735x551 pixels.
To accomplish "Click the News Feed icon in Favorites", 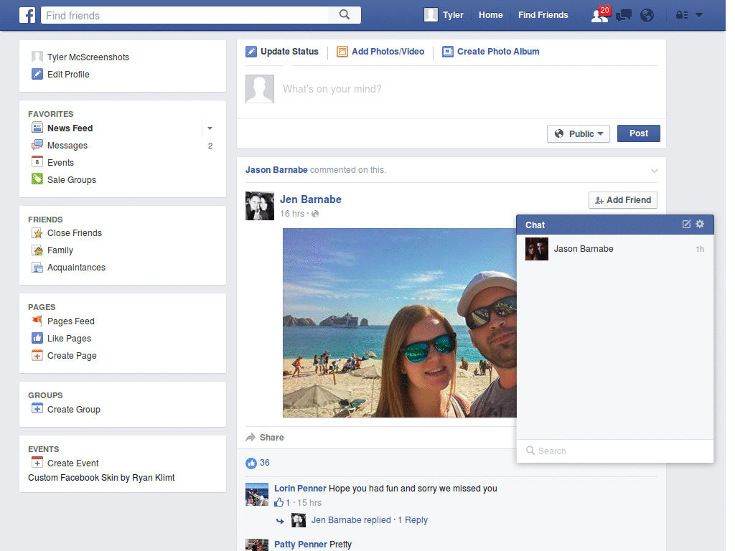I will [37, 128].
